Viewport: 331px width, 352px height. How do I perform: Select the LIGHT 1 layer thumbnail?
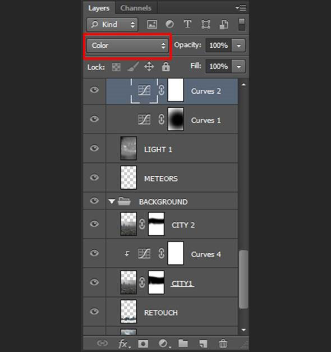[128, 148]
